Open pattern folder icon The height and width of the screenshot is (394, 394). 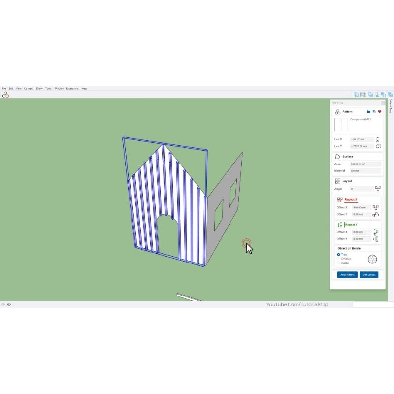click(x=368, y=112)
